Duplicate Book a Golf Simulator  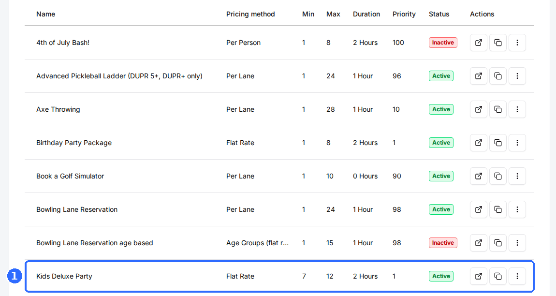[498, 176]
